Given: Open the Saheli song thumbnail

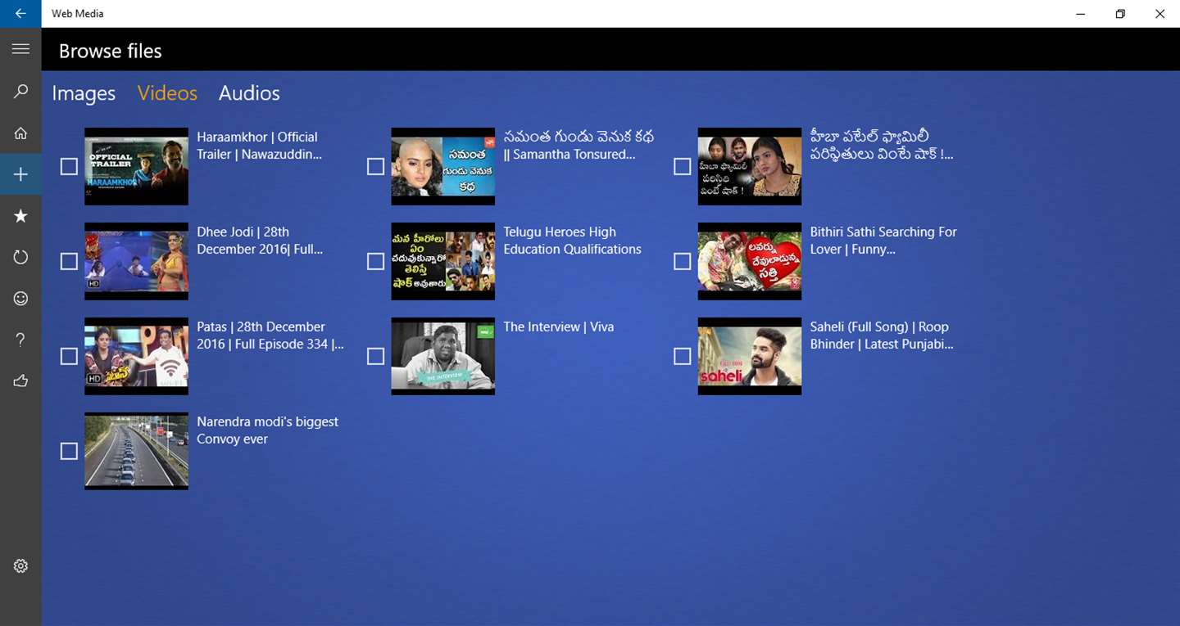Looking at the screenshot, I should point(749,356).
